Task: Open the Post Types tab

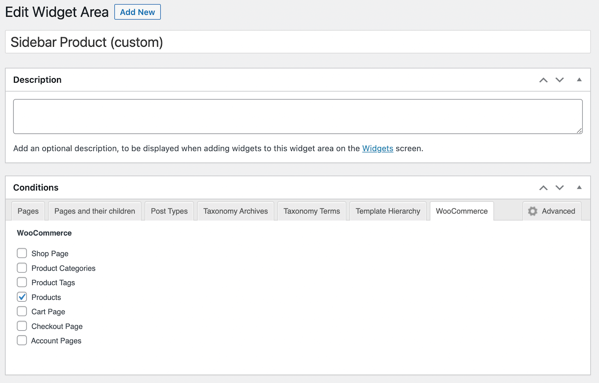Action: [x=169, y=211]
